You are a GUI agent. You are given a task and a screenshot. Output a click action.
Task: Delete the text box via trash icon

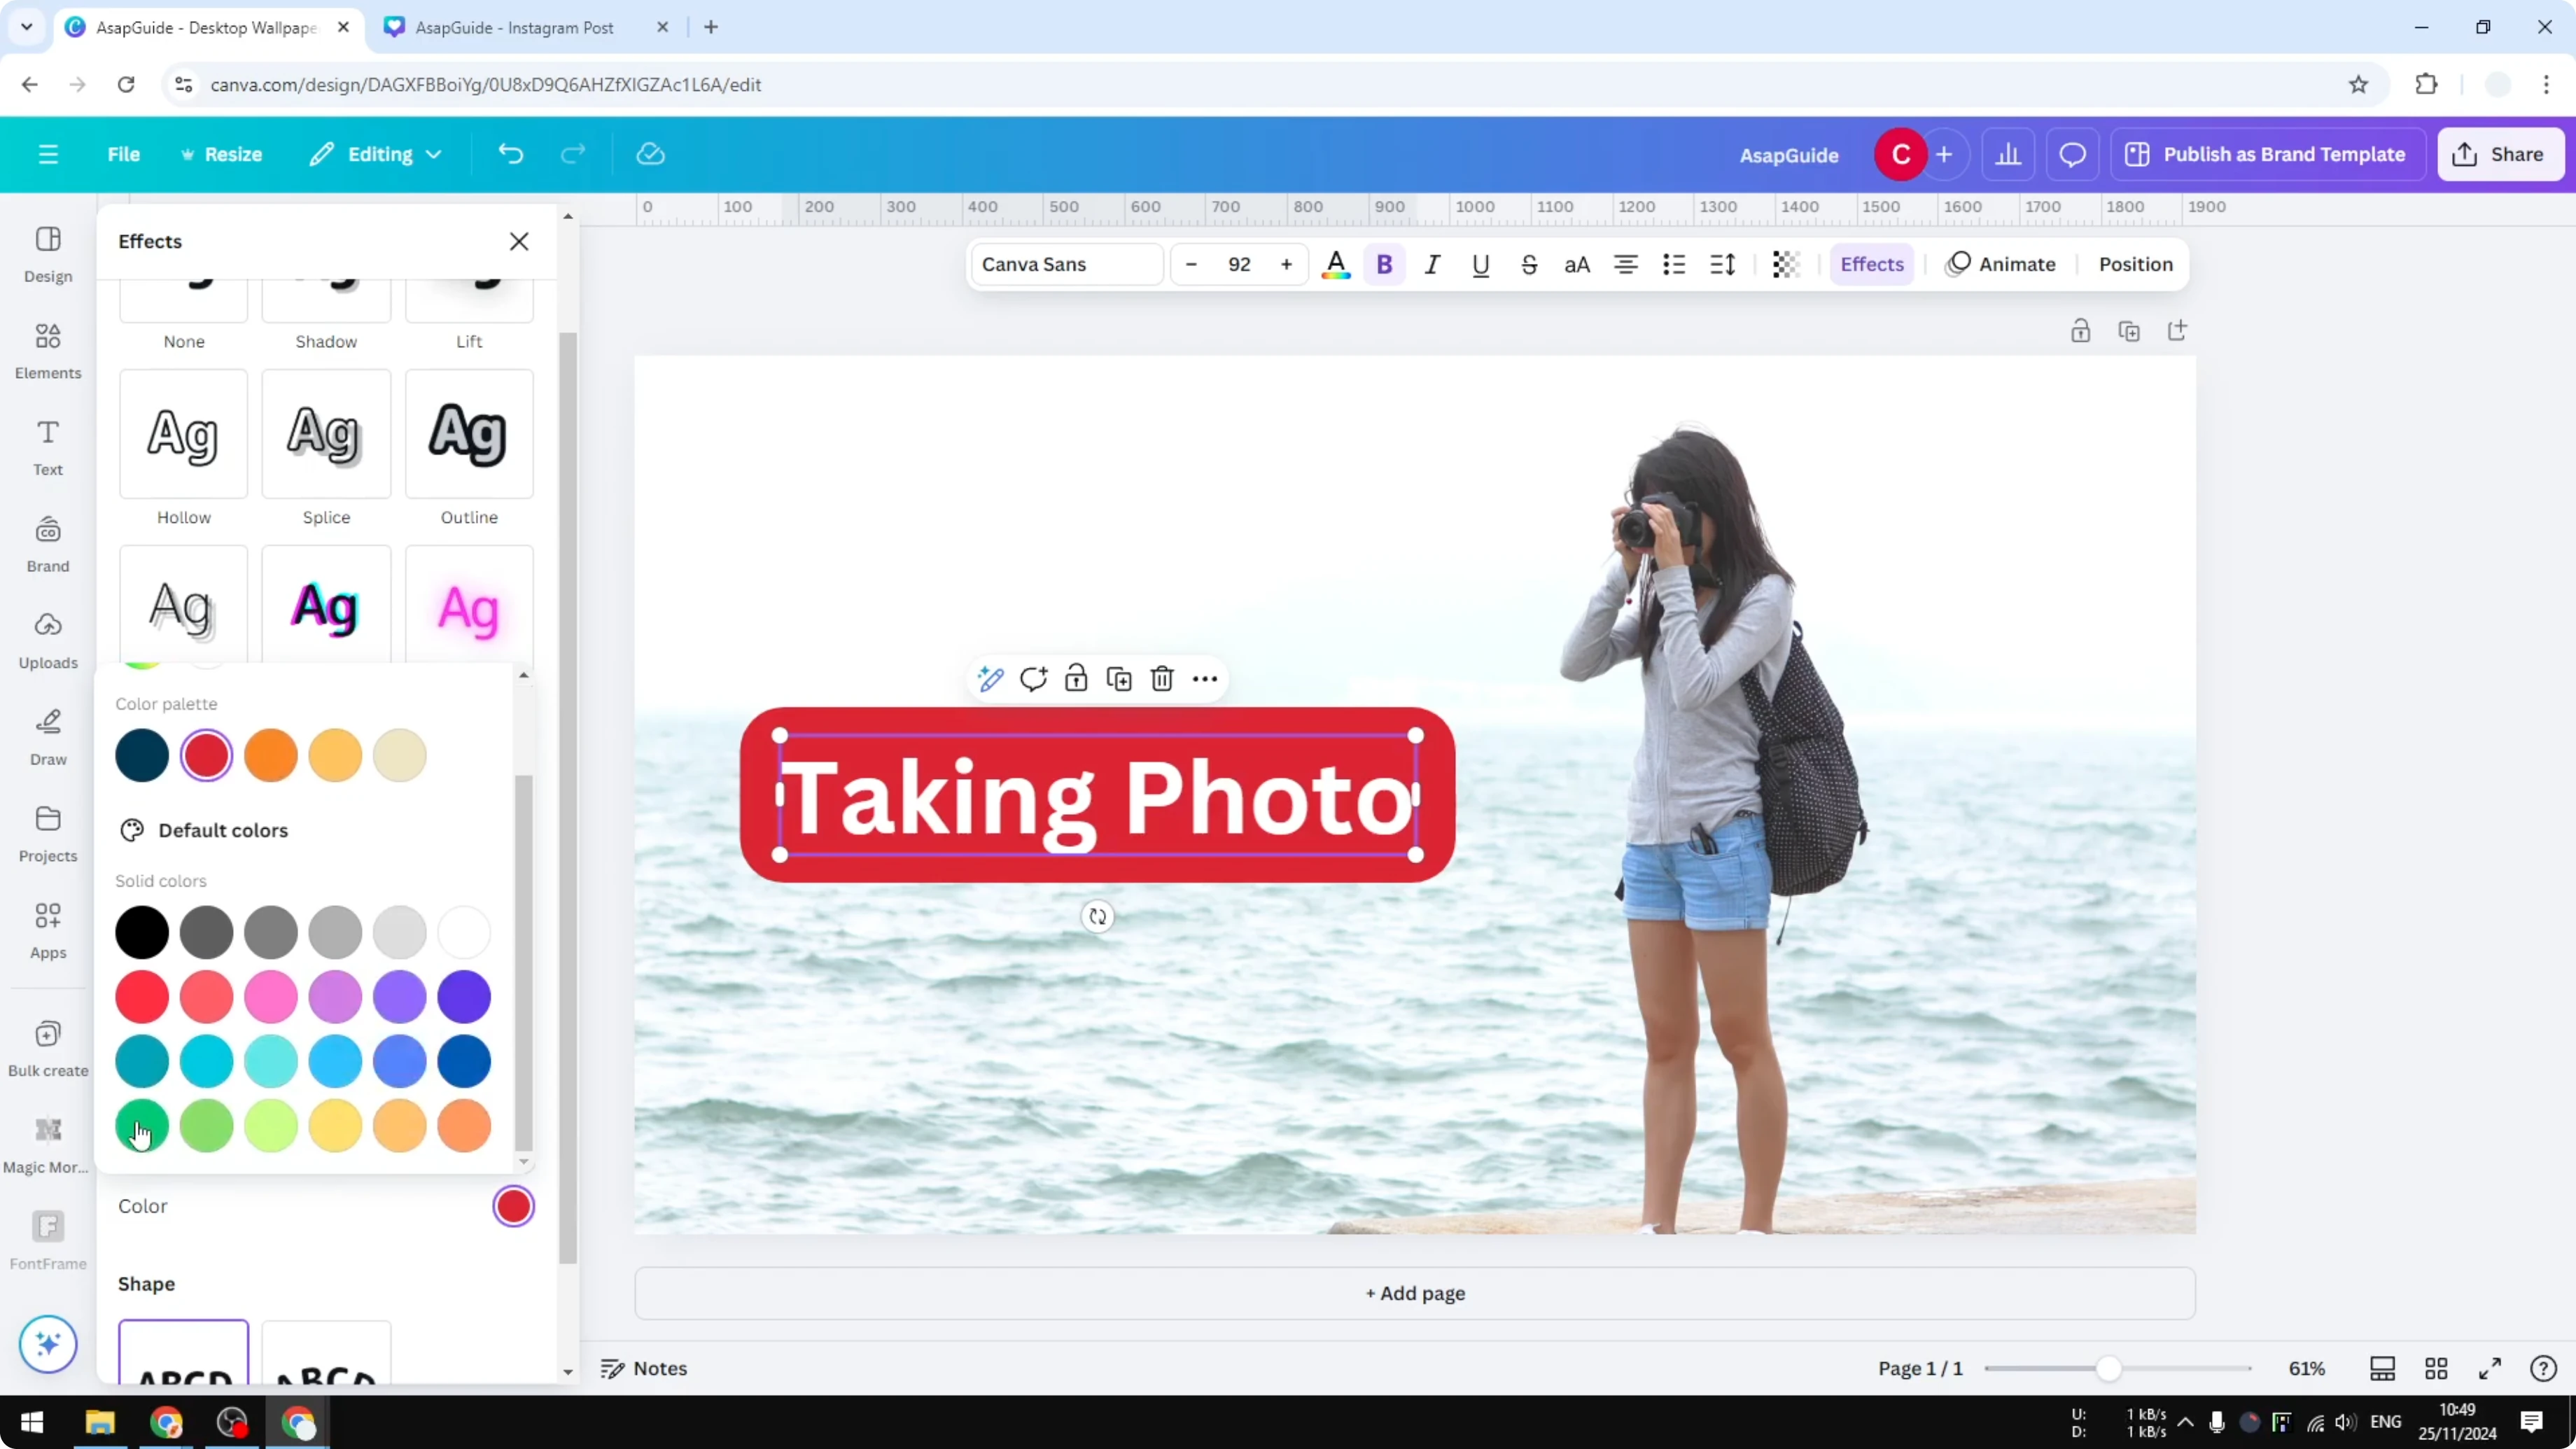coord(1161,678)
